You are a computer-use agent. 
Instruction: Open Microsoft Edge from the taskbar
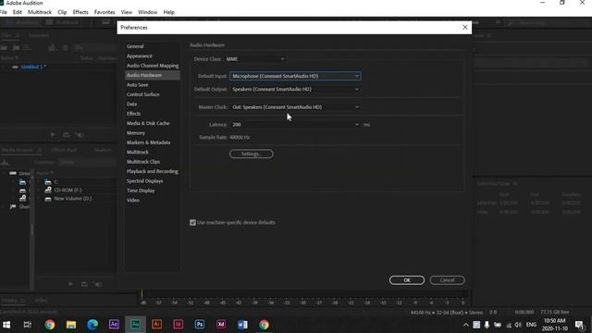[92, 325]
